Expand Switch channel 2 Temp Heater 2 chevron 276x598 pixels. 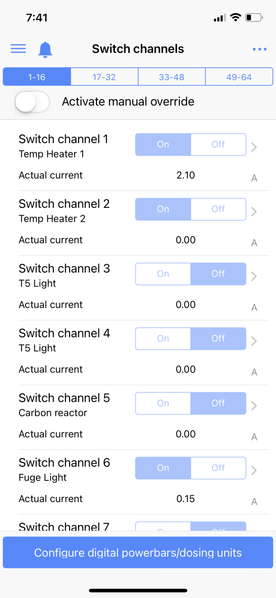254,212
